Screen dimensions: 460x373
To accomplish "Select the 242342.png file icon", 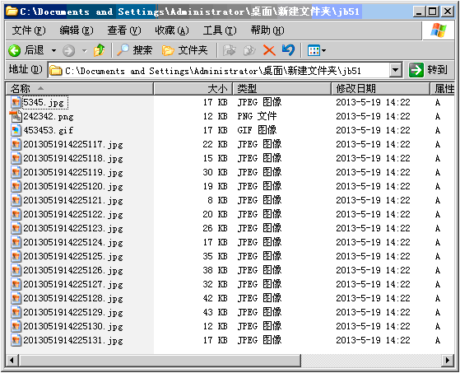I will [16, 116].
